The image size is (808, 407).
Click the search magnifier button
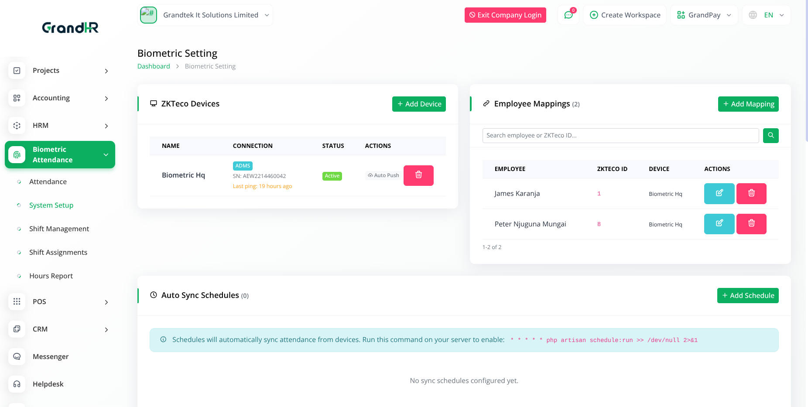[770, 136]
